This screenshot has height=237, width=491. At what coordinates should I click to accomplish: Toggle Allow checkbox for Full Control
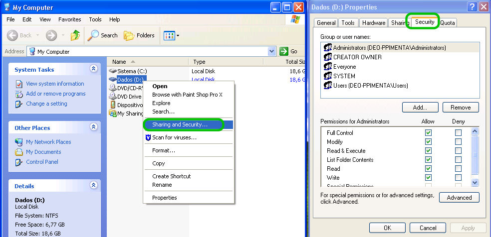428,133
